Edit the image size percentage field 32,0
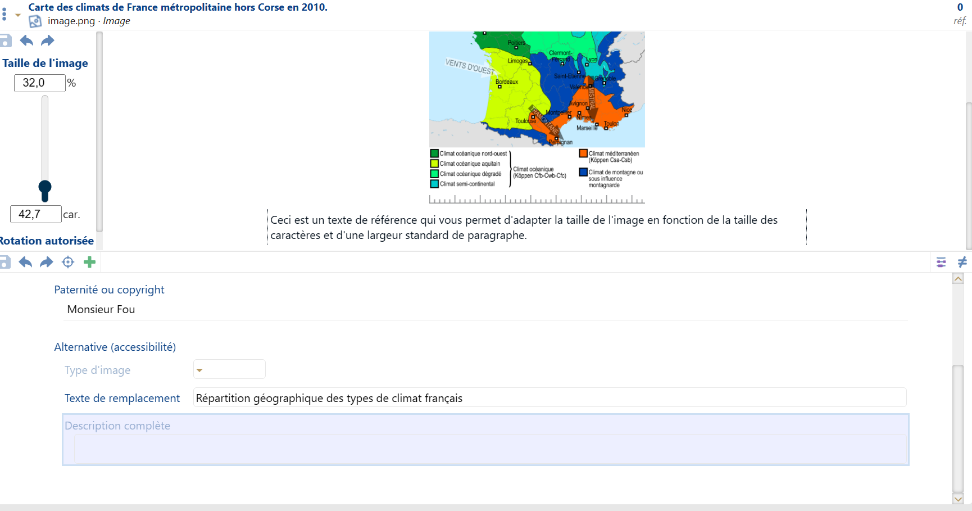 coord(40,83)
